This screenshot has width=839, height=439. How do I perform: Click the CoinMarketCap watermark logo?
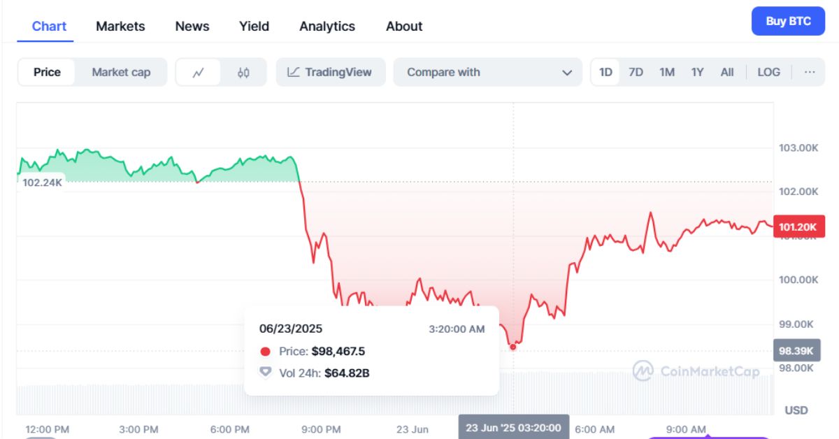[696, 371]
